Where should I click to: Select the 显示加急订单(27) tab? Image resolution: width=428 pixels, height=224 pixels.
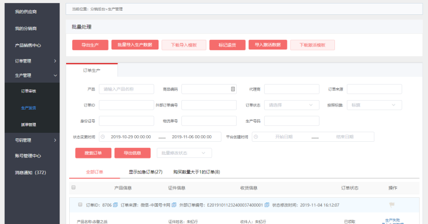tap(145, 172)
